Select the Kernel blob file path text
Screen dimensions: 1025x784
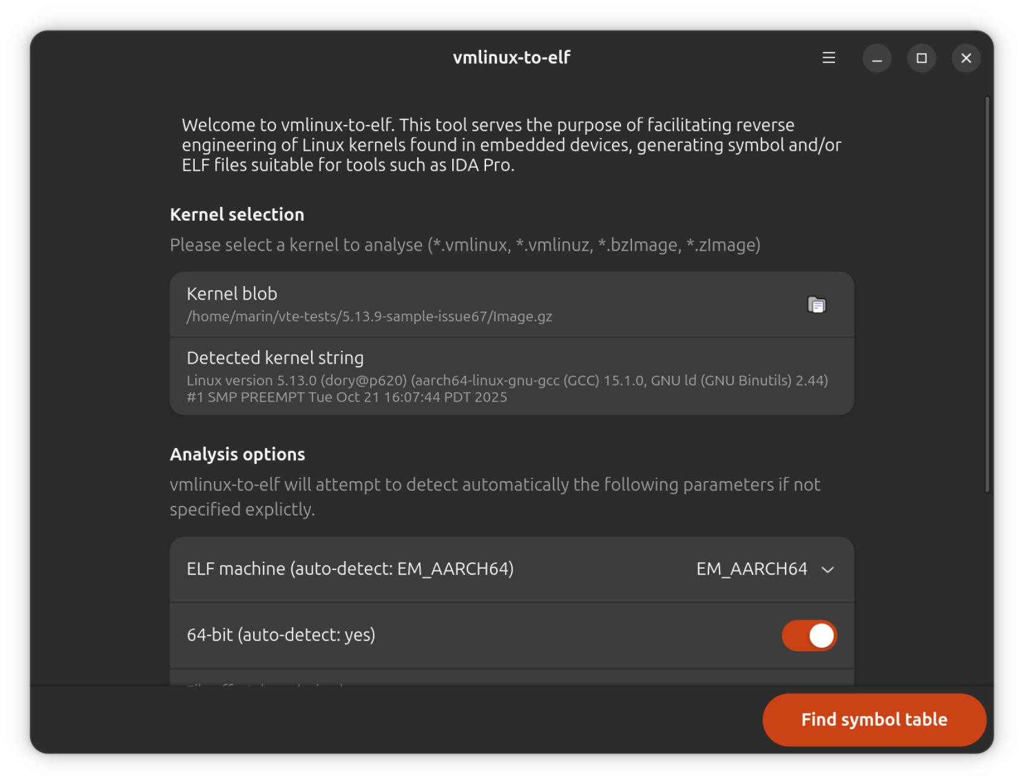[x=369, y=317]
